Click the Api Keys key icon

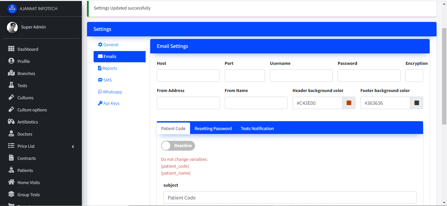tap(100, 103)
